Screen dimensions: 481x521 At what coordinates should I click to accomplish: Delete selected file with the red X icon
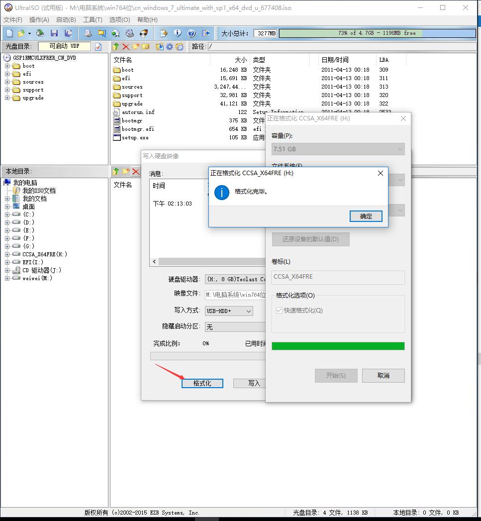pyautogui.click(x=125, y=47)
